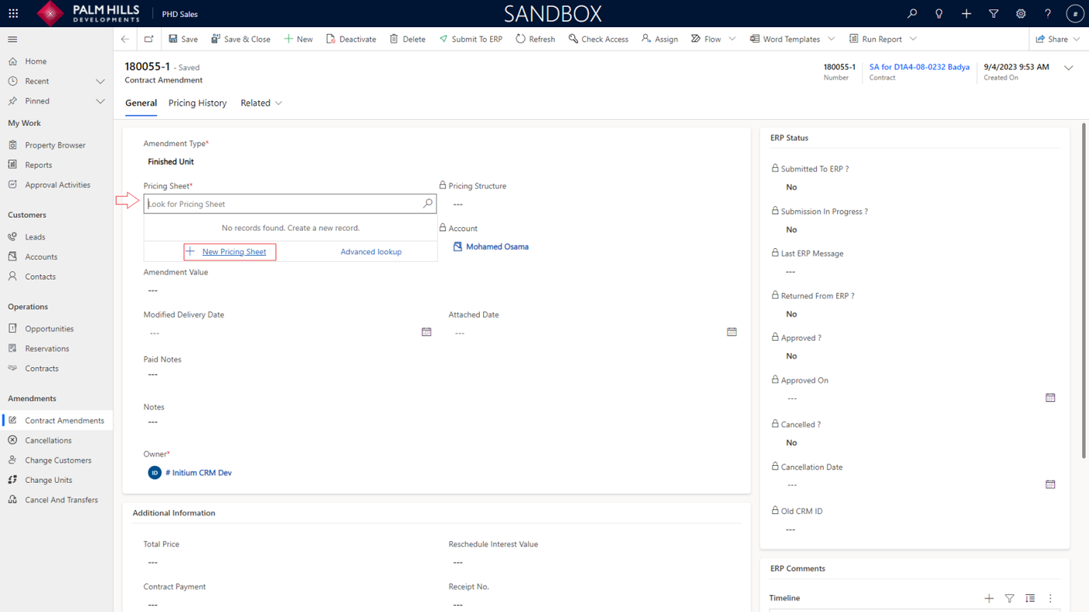Create a New record from toolbar
The height and width of the screenshot is (612, 1089).
point(298,39)
